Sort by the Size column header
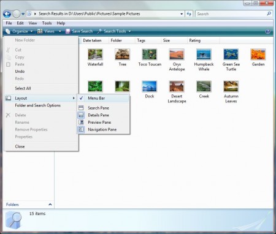Image resolution: width=276 pixels, height=234 pixels. pos(174,40)
